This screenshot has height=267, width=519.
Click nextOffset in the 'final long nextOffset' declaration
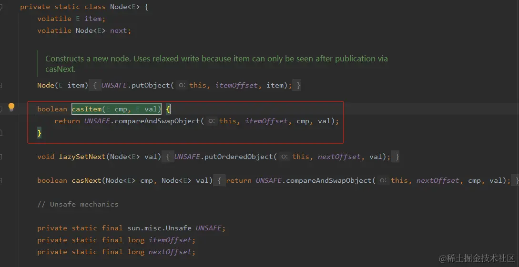[170, 252]
